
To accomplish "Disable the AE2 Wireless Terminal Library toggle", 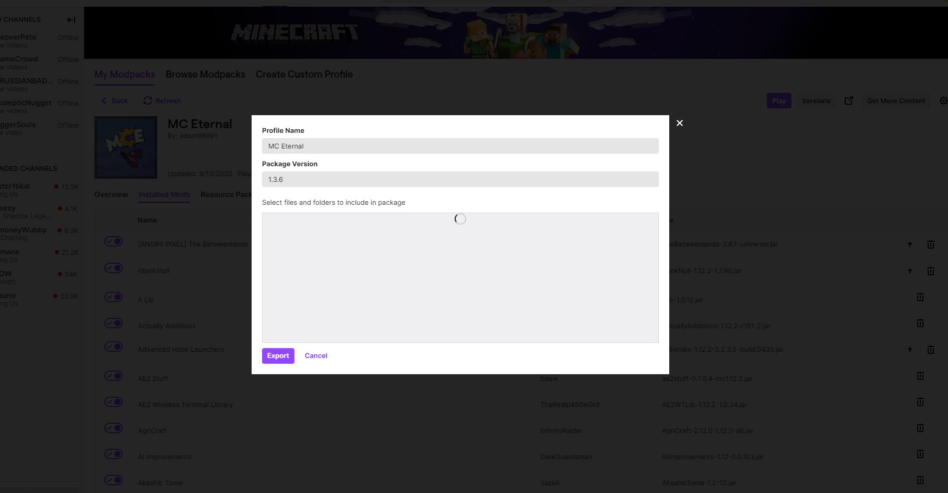I will 113,401.
